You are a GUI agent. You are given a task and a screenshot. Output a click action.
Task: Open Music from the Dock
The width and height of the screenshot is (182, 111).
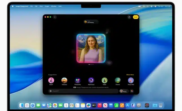[x=100, y=105]
